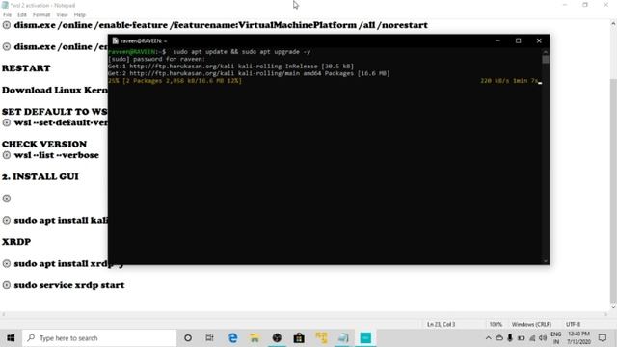Click the ENG IN language indicator
The height and width of the screenshot is (347, 617).
[x=556, y=338]
